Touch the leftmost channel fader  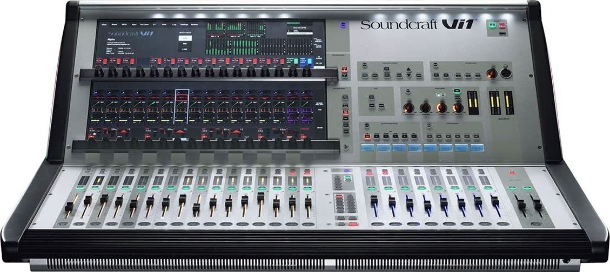69,207
